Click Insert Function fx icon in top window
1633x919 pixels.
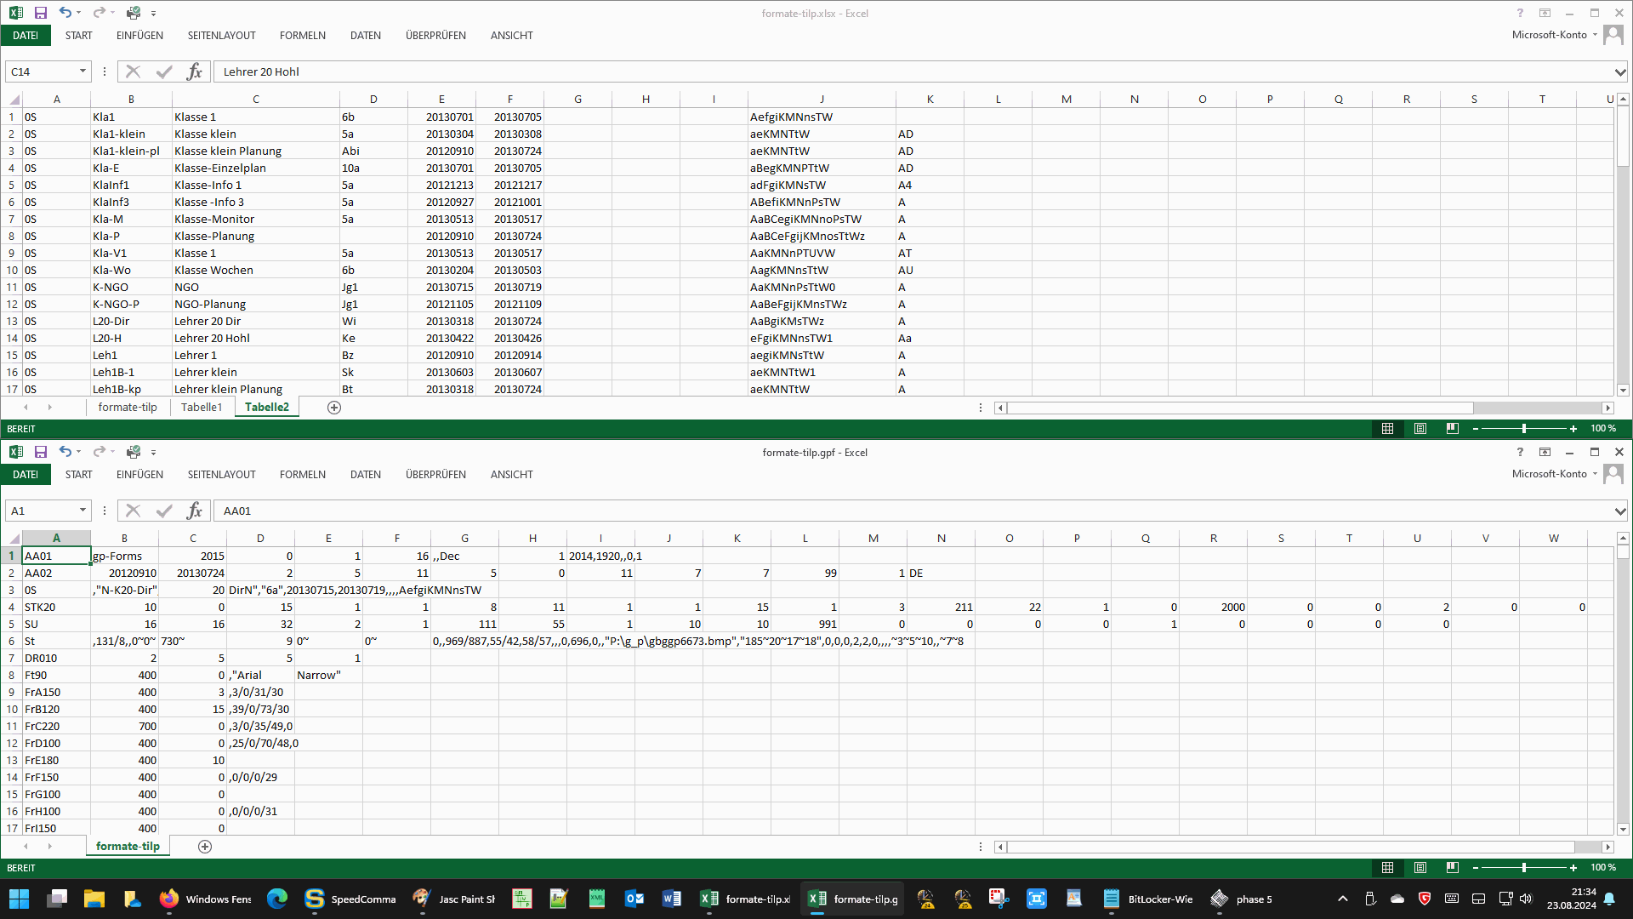tap(194, 71)
